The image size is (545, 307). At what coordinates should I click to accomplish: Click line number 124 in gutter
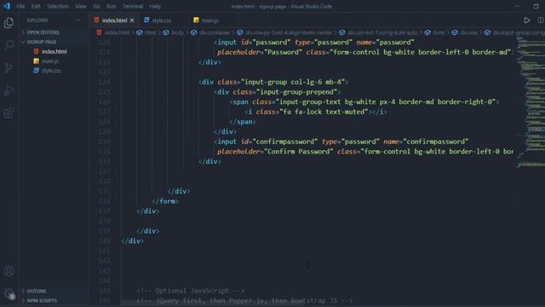[104, 82]
